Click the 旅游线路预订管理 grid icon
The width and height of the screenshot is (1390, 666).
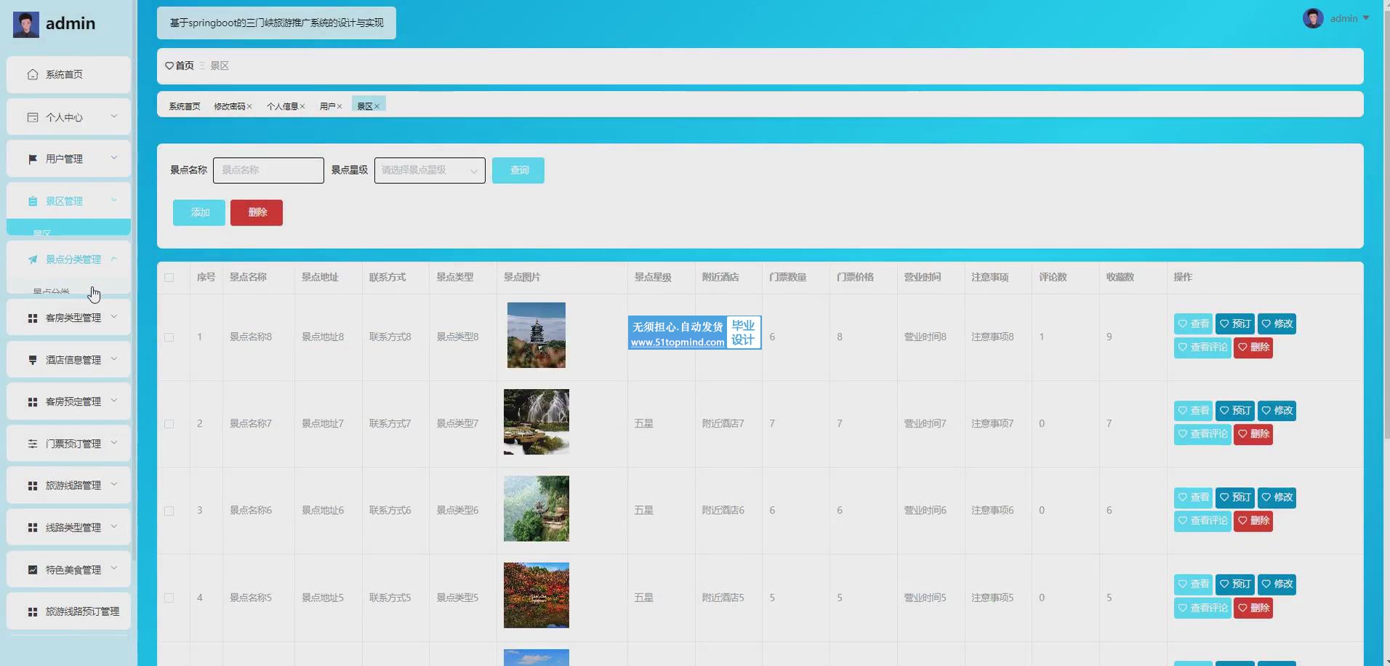[33, 612]
